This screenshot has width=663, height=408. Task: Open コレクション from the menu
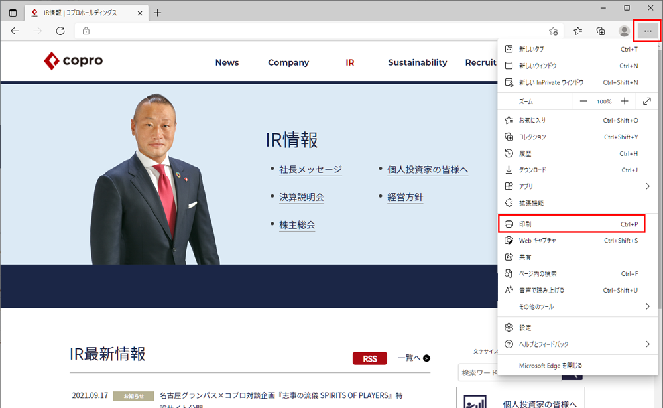pyautogui.click(x=577, y=137)
